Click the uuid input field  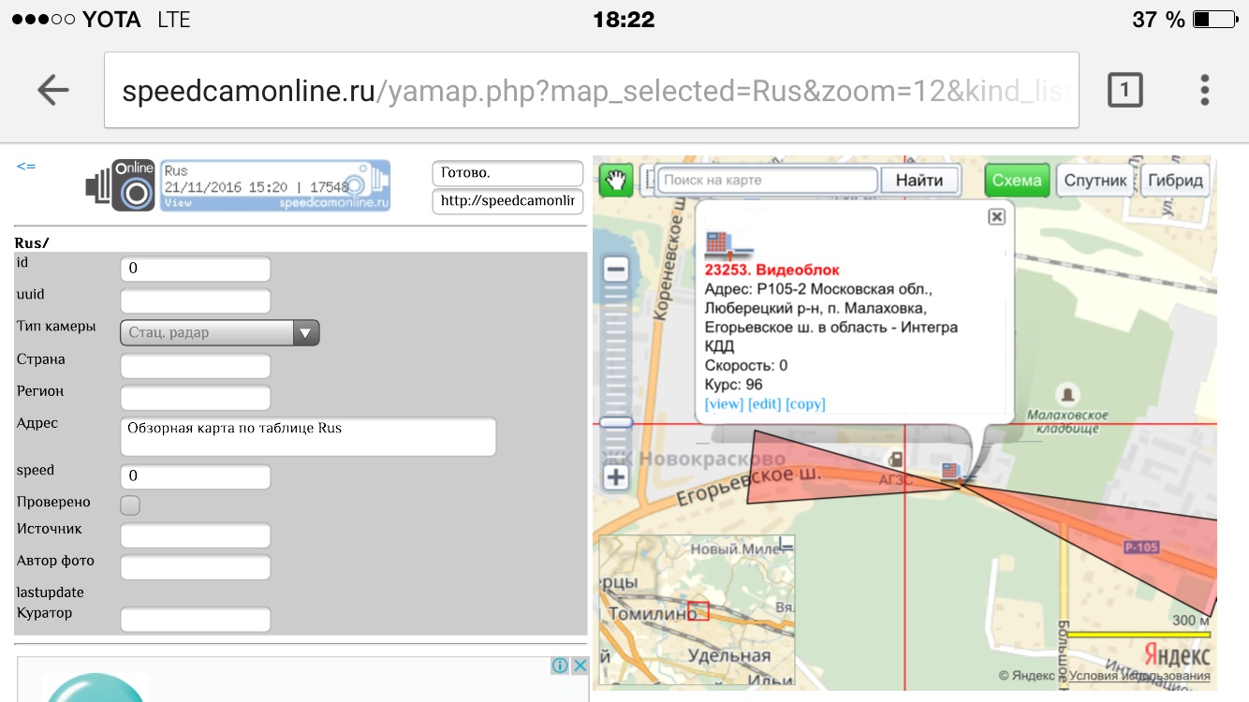[196, 300]
